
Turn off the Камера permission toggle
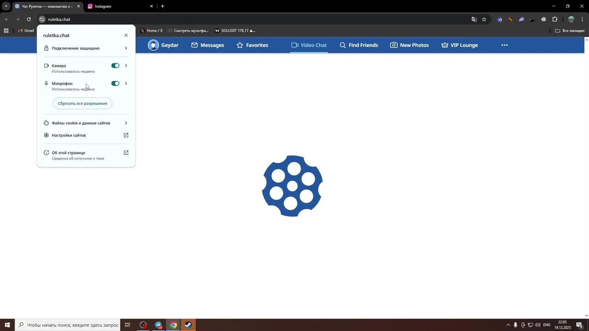115,66
